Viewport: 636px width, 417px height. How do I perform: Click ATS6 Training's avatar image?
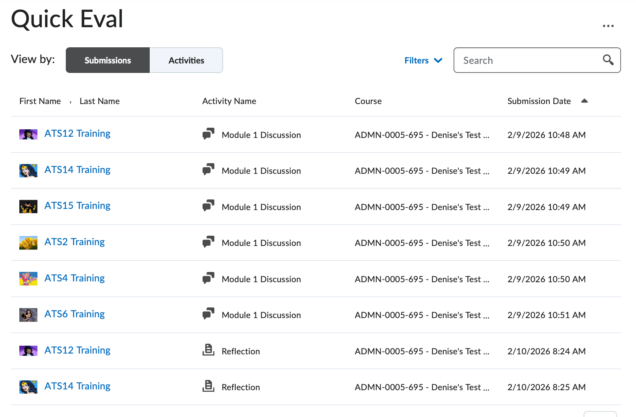pos(28,314)
